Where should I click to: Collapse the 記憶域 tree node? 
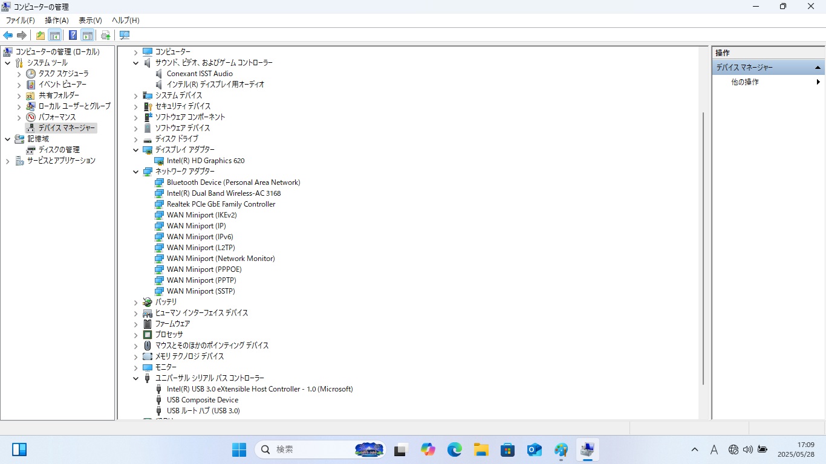pos(8,139)
